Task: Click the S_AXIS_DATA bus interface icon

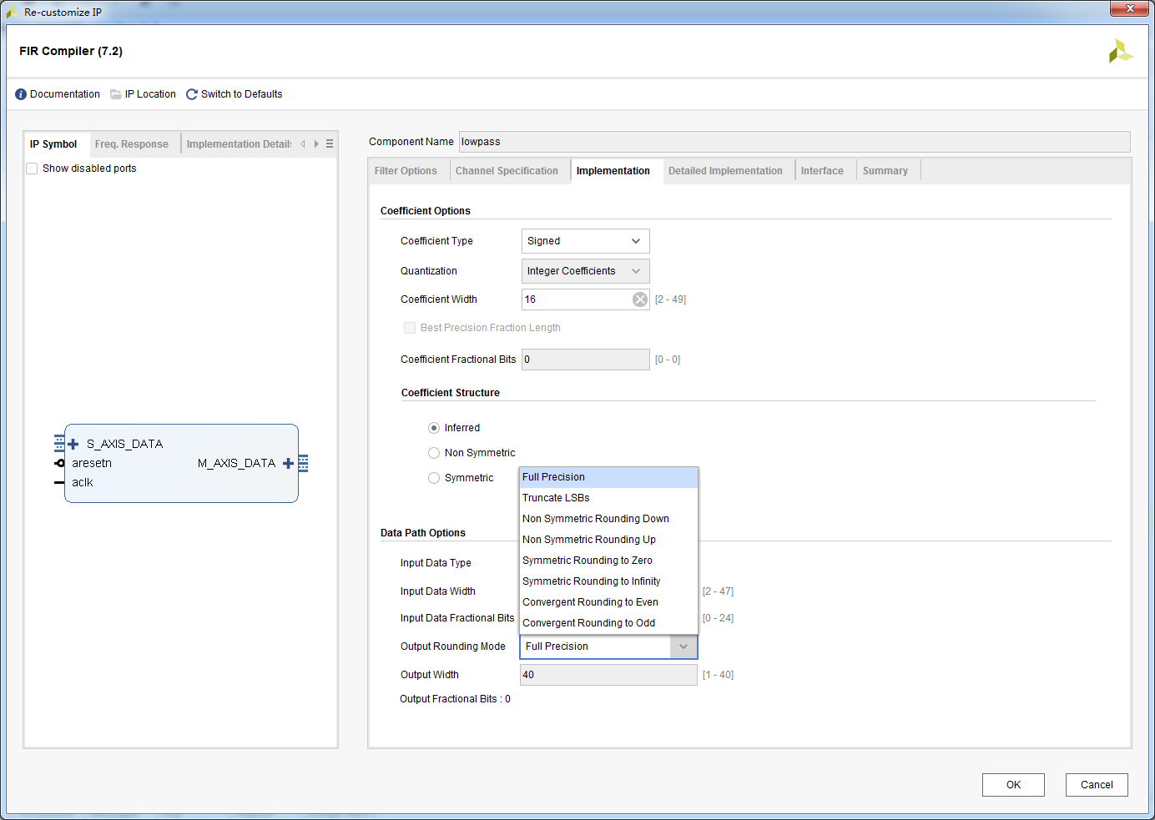Action: point(59,443)
